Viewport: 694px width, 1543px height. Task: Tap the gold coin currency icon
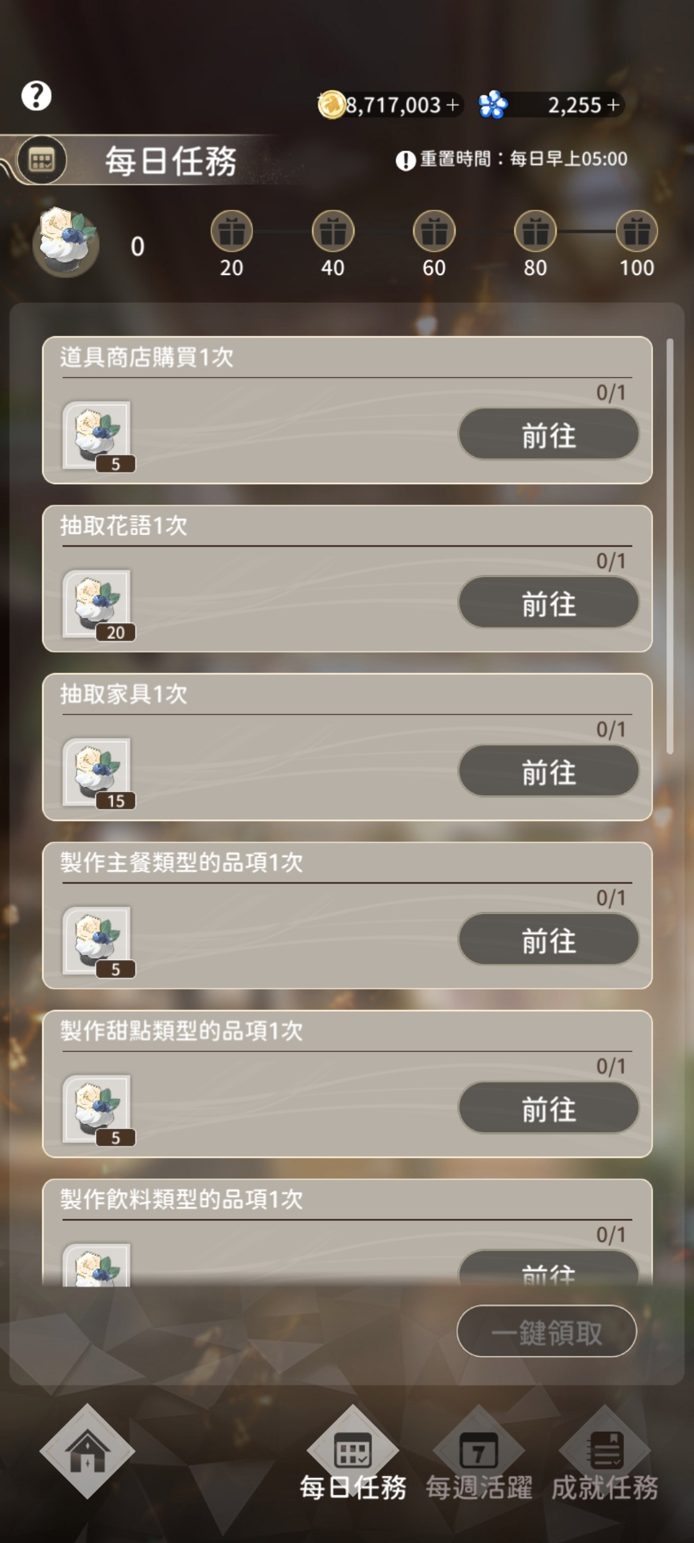coord(332,105)
